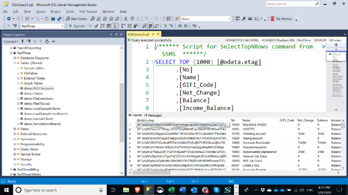Click the DMX query icon
This screenshot has width=348, height=195.
tap(105, 19)
